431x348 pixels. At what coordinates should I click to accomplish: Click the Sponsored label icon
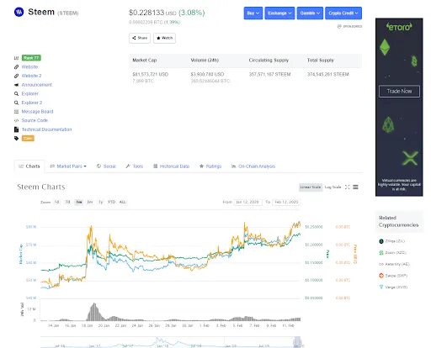coord(339,26)
